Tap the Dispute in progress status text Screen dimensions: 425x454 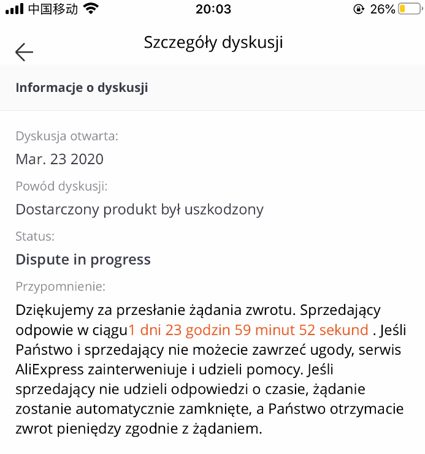pos(83,260)
